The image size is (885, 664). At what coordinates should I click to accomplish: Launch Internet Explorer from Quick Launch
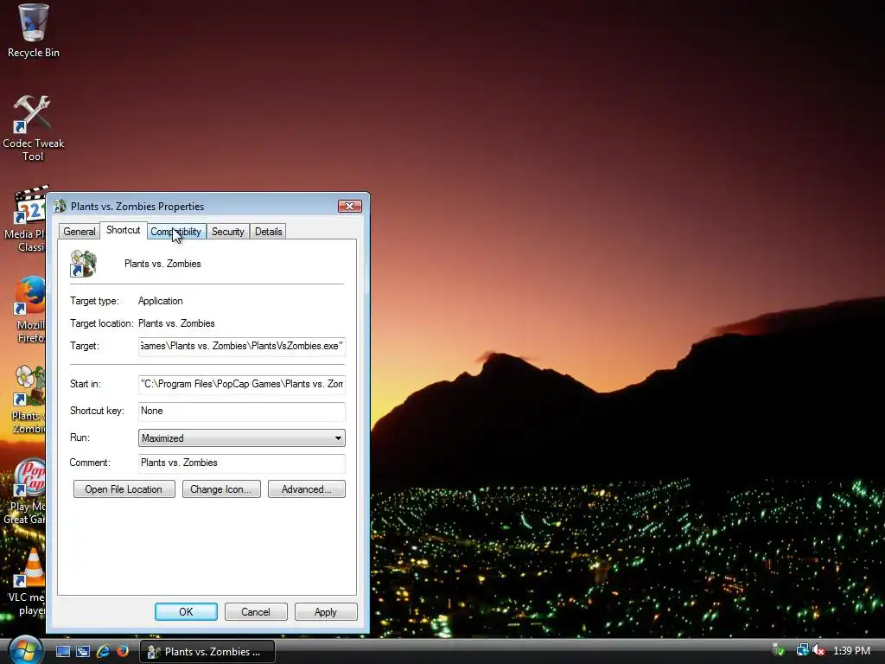point(103,651)
